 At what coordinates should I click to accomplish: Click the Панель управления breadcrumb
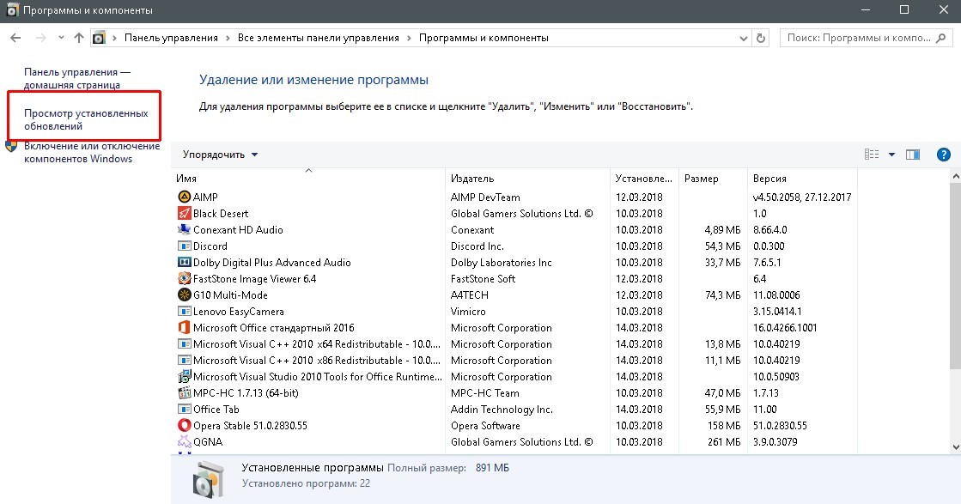click(x=171, y=38)
